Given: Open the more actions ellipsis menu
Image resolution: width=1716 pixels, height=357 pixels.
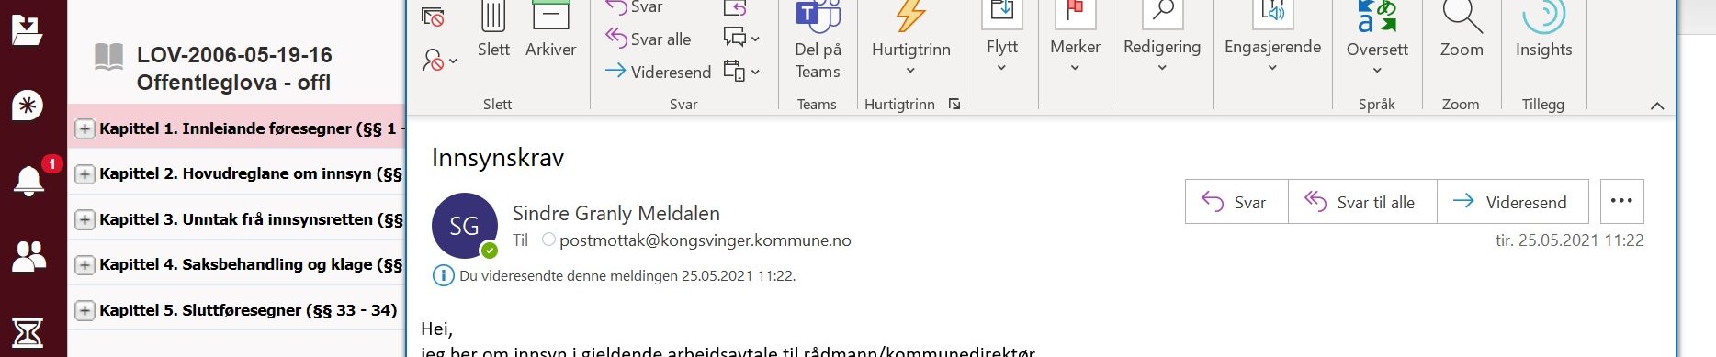Looking at the screenshot, I should 1621,201.
